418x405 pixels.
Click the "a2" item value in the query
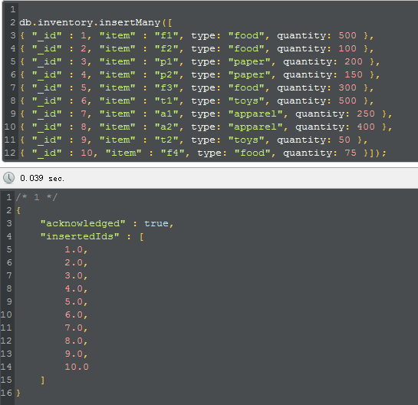pos(166,127)
